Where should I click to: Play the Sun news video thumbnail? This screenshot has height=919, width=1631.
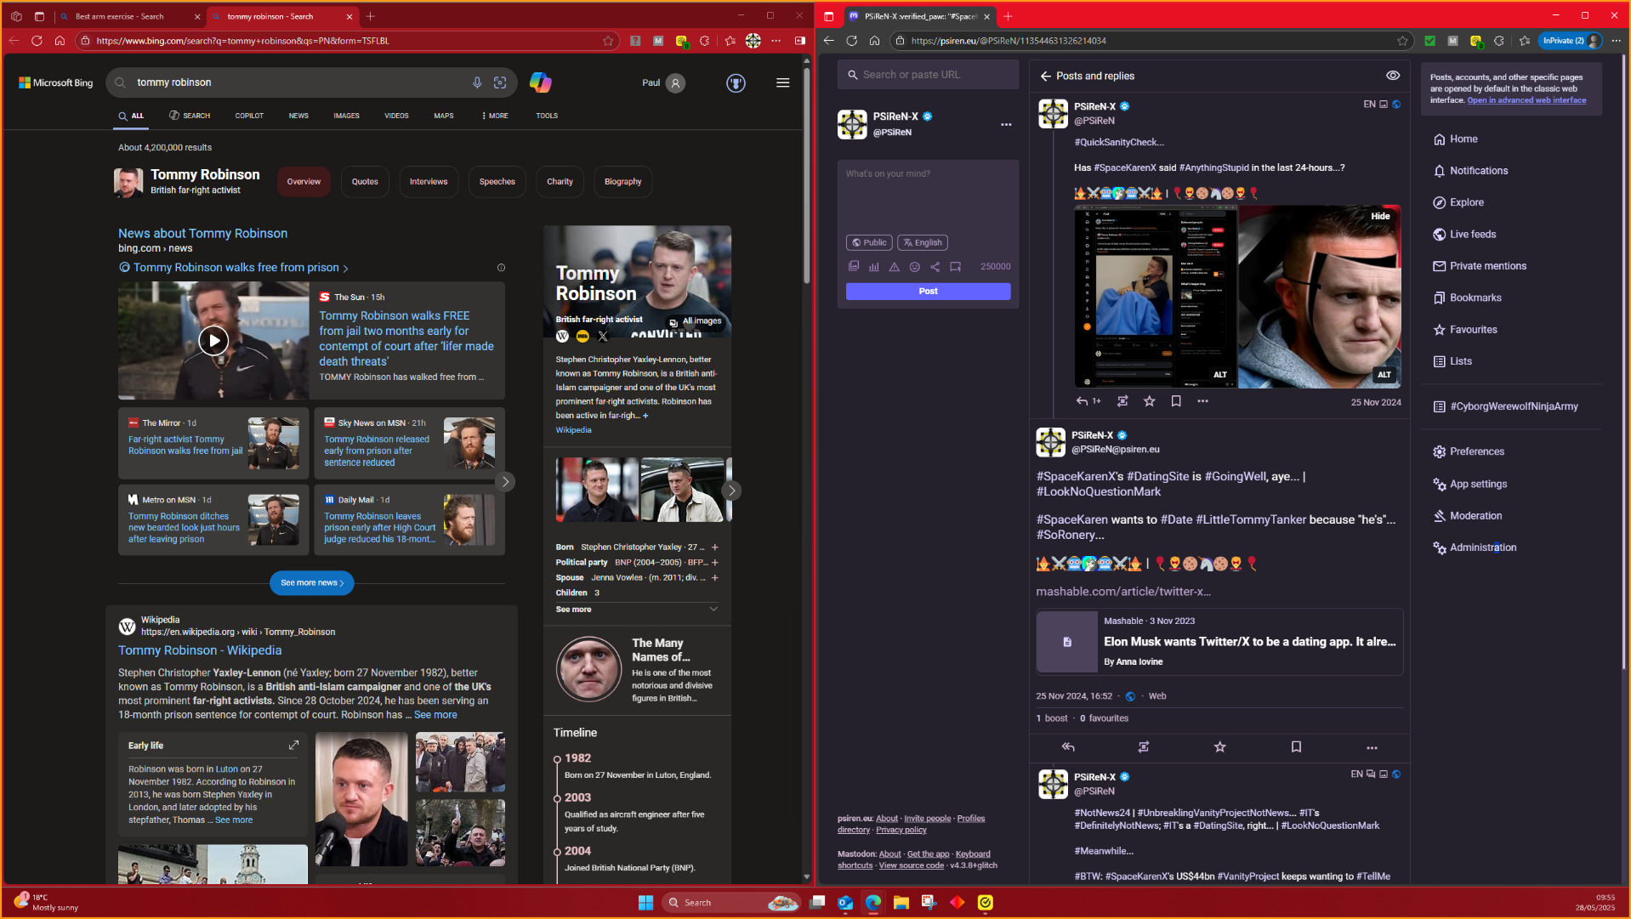[x=213, y=341]
